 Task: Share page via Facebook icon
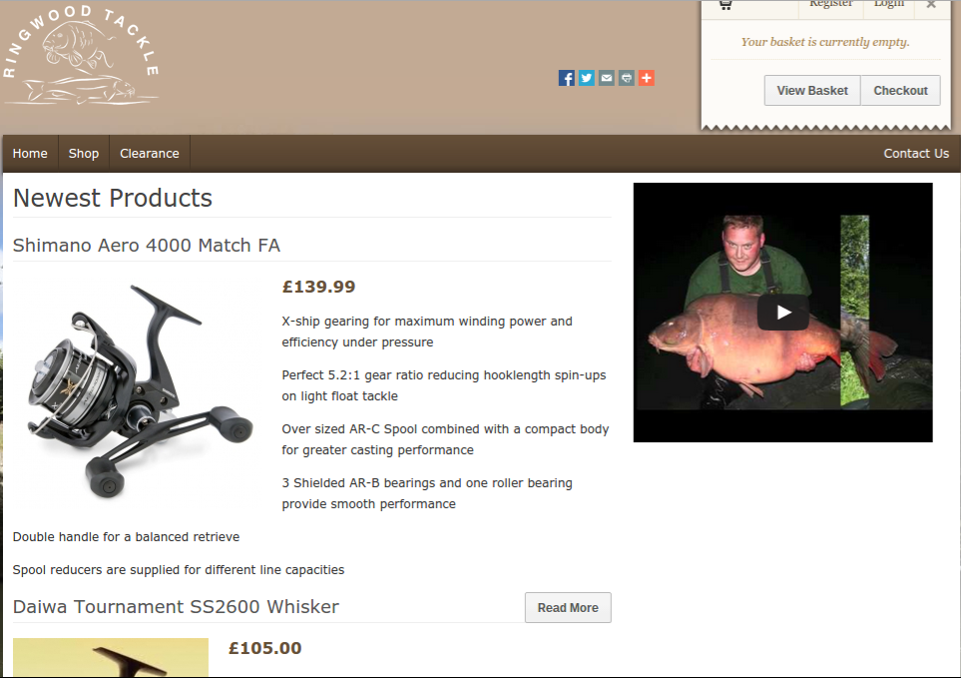(x=566, y=78)
